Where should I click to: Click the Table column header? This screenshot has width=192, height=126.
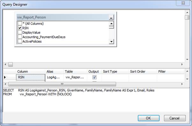(75, 71)
